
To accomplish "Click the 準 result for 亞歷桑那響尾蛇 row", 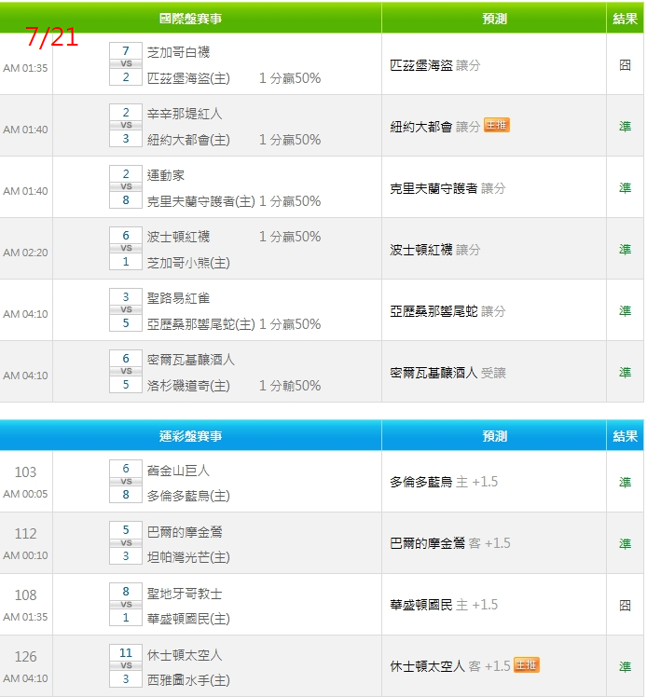I will 625,311.
